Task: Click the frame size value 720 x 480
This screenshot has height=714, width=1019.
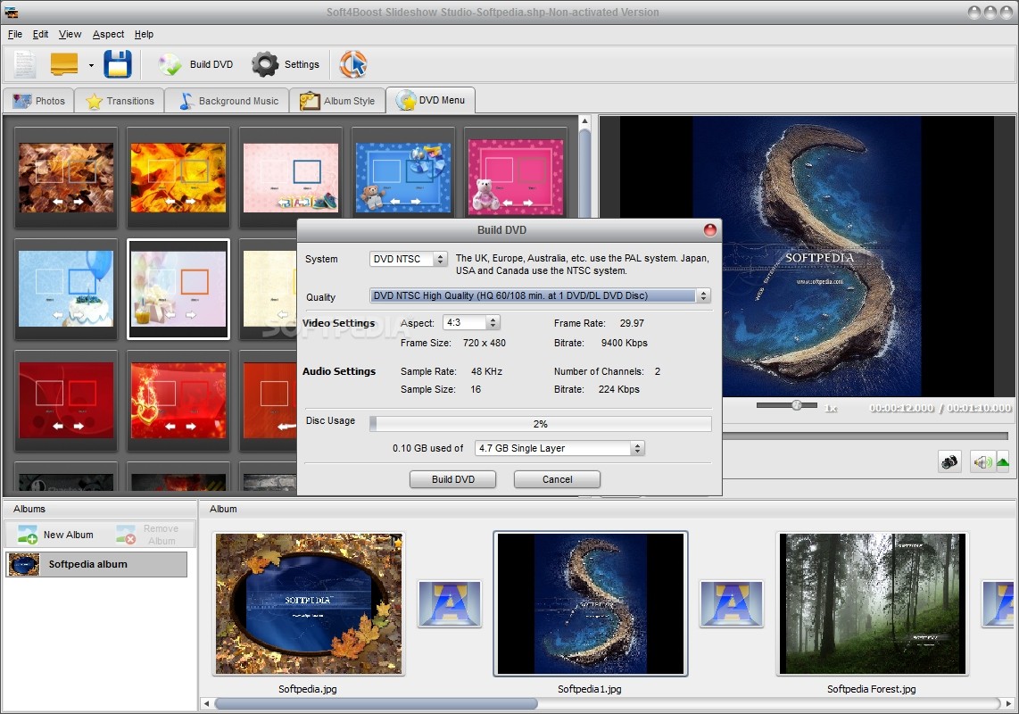Action: pos(485,343)
